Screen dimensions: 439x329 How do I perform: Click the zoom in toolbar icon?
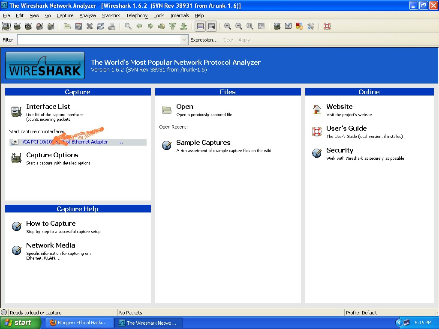228,26
